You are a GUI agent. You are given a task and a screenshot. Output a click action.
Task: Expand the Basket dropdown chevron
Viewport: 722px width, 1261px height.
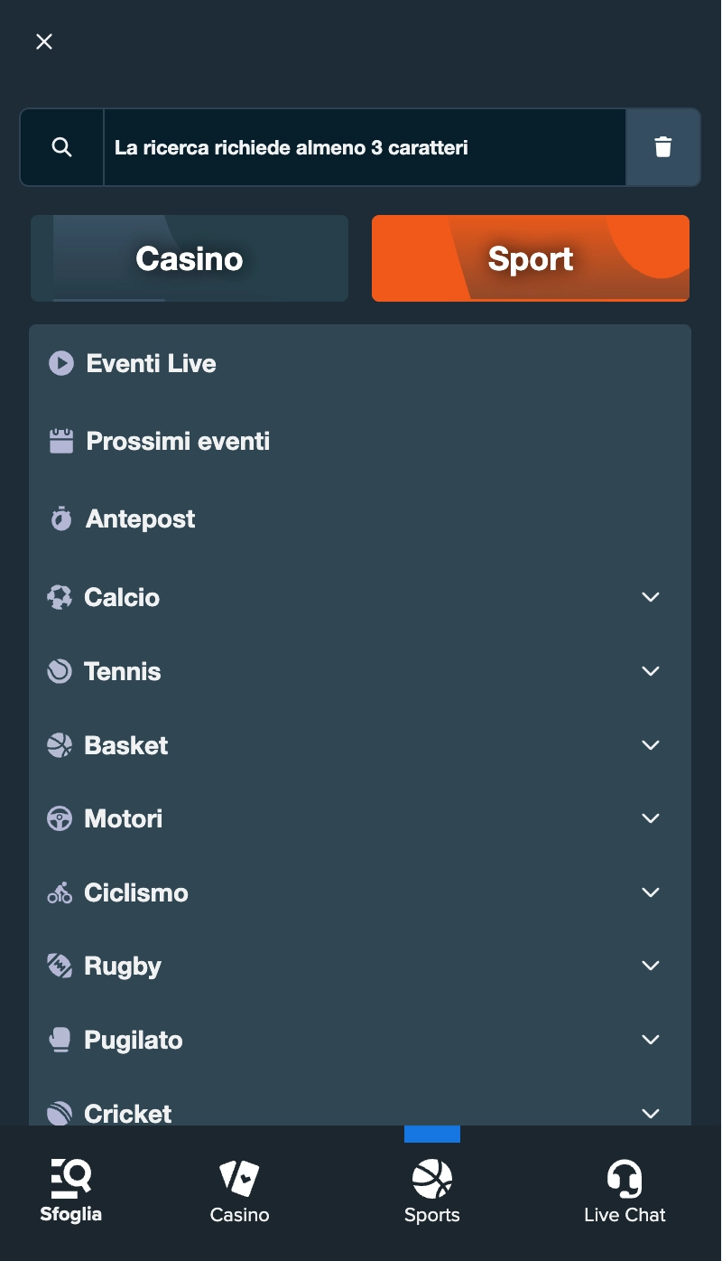click(650, 745)
